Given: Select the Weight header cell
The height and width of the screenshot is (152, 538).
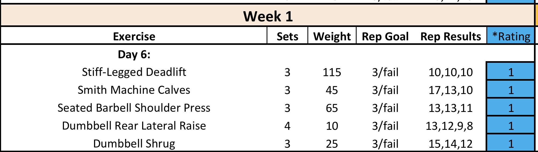Looking at the screenshot, I should [x=332, y=36].
